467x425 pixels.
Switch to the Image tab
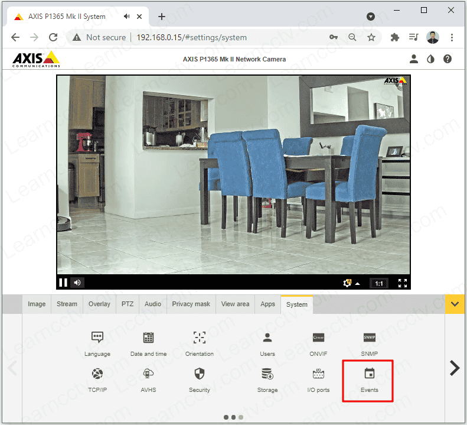[37, 304]
